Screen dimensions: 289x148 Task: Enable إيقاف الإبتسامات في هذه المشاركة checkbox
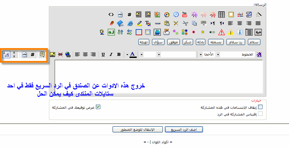pyautogui.click(x=260, y=107)
